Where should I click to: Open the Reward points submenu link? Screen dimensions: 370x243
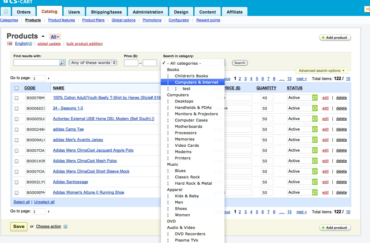[208, 20]
